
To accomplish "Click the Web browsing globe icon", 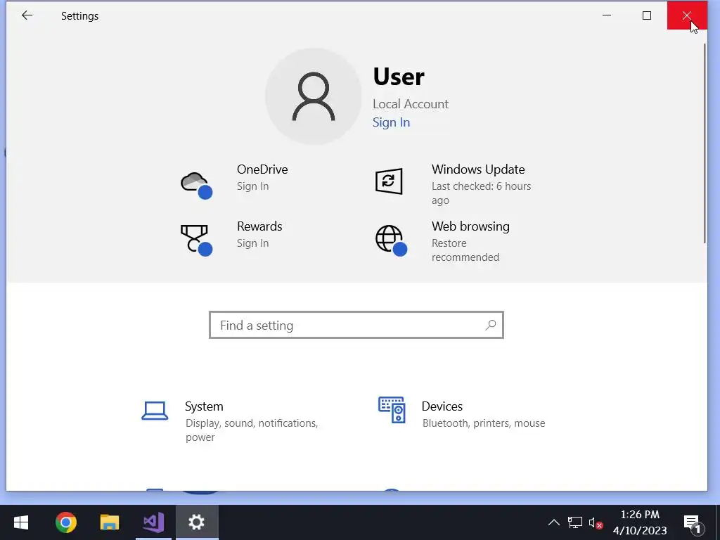I will pos(391,240).
